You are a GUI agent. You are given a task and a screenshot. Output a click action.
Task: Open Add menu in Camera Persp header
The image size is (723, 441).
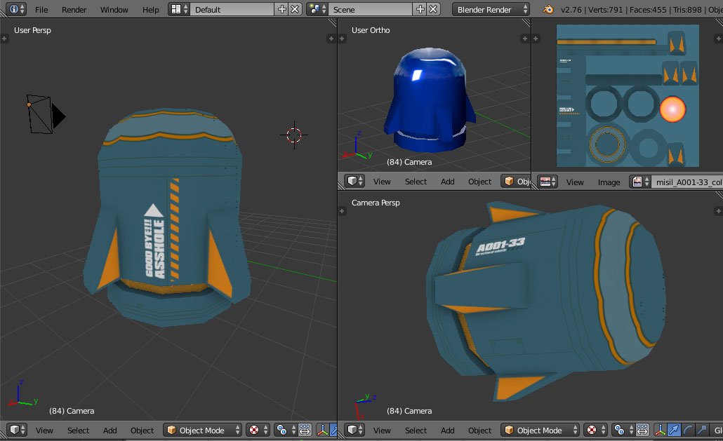point(447,430)
